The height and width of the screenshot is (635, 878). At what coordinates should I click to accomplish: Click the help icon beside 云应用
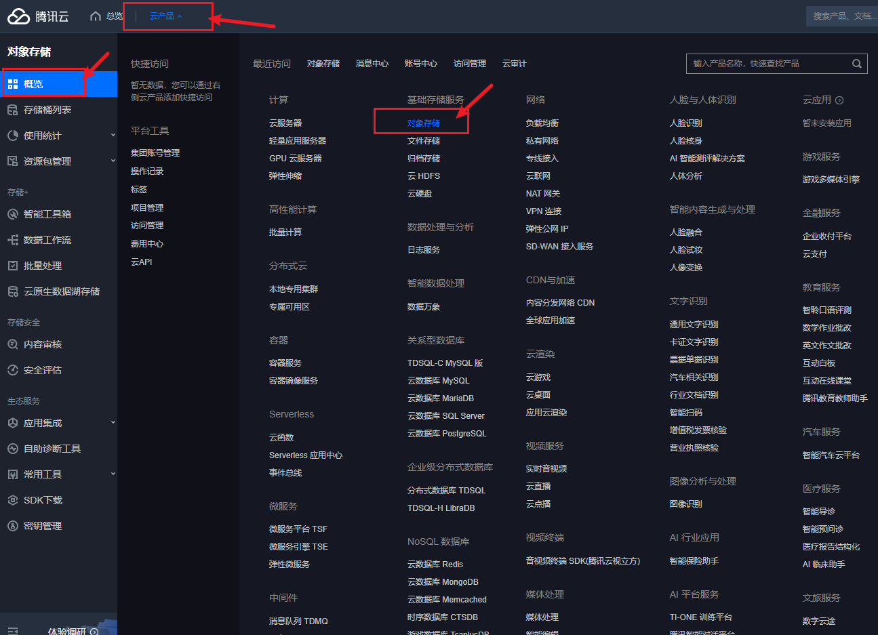click(x=839, y=100)
